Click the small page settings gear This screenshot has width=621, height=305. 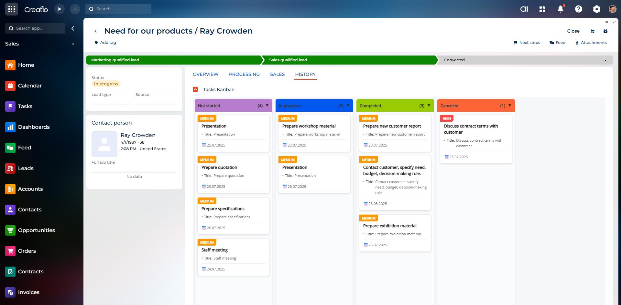pyautogui.click(x=607, y=22)
